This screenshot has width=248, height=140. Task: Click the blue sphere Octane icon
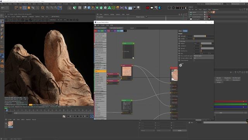click(160, 8)
